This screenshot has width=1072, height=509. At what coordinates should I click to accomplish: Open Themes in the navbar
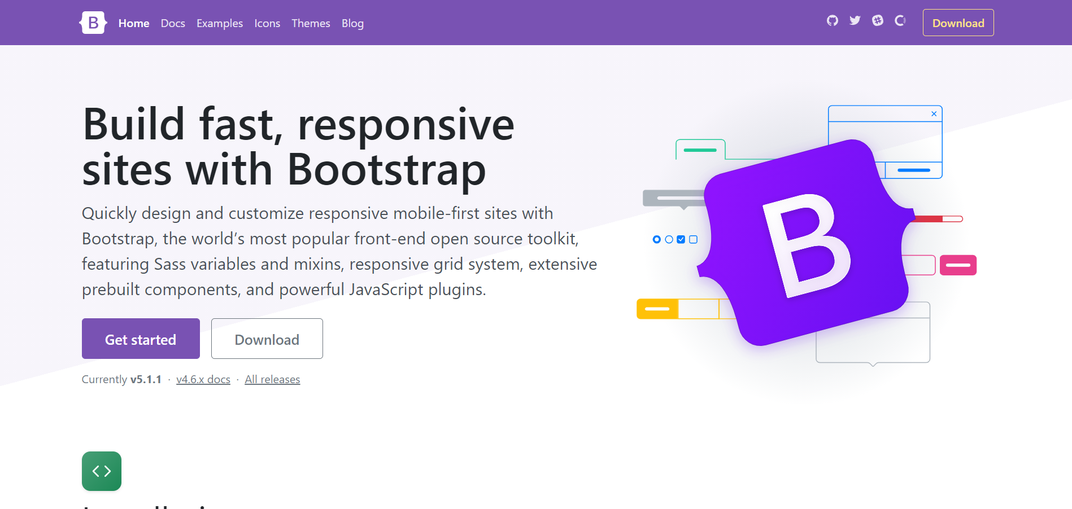pyautogui.click(x=311, y=23)
